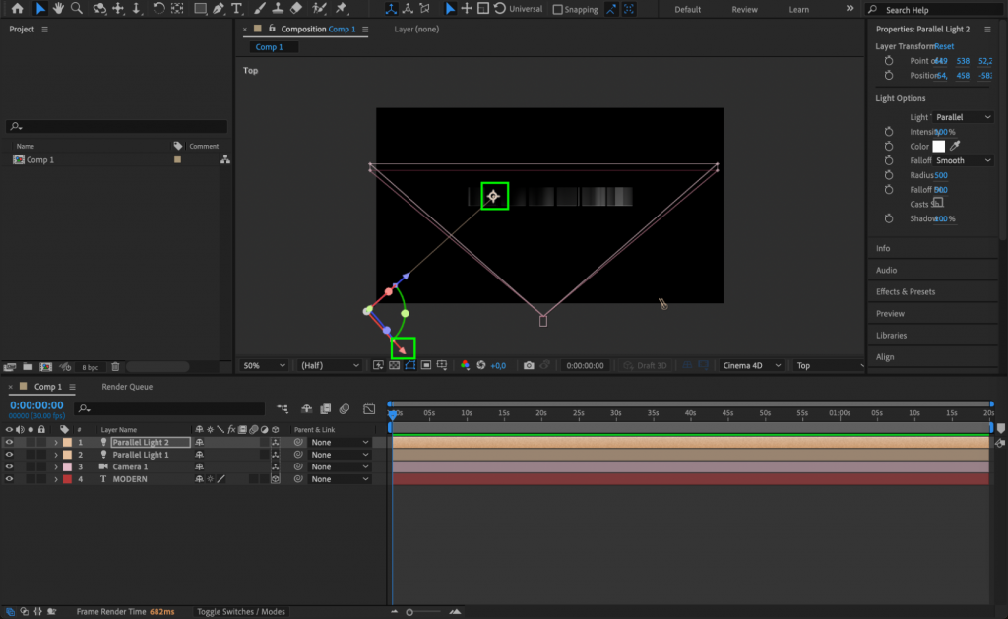
Task: Click the Toggle Switches / Modes button
Action: 240,610
